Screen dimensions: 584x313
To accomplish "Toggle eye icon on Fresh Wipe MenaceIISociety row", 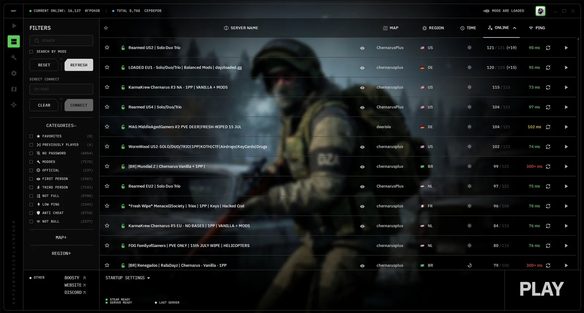I will pos(362,206).
